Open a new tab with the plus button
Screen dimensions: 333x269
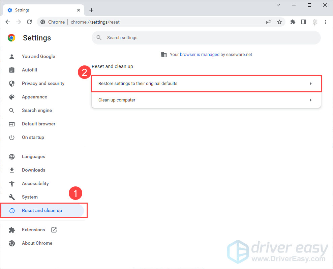click(91, 10)
